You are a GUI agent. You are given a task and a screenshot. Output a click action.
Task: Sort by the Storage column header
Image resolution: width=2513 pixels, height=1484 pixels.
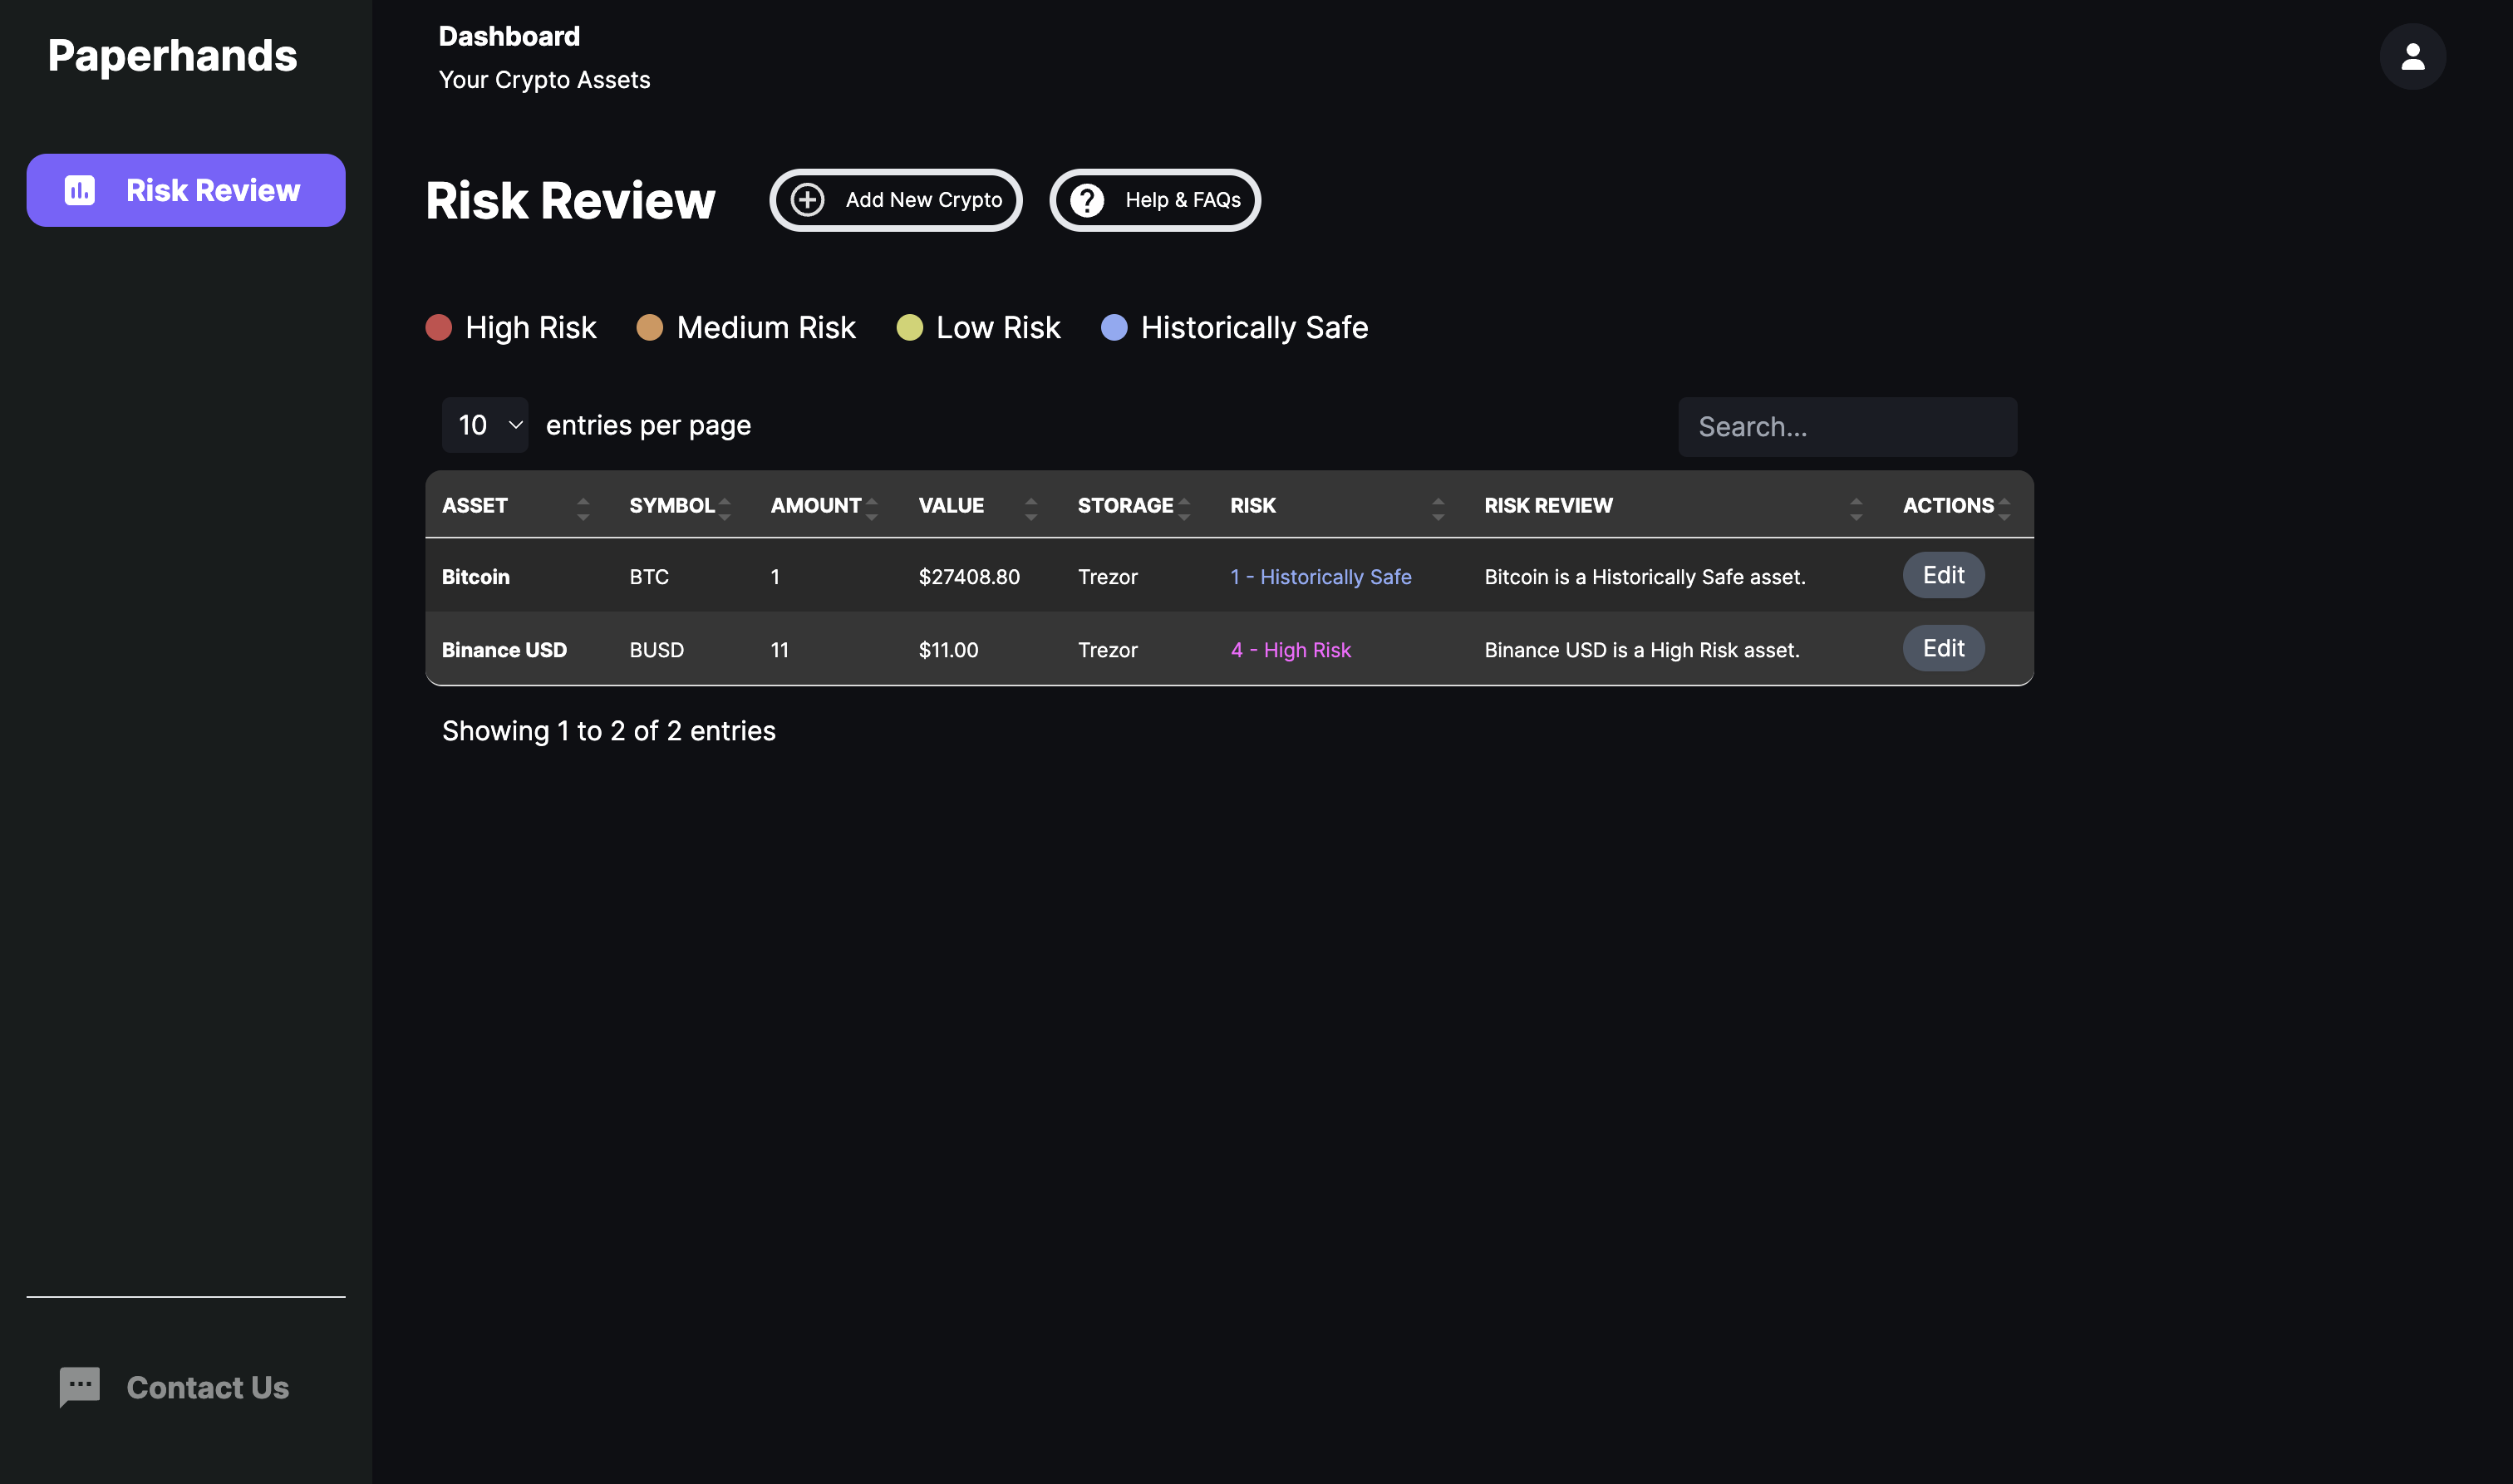1125,505
